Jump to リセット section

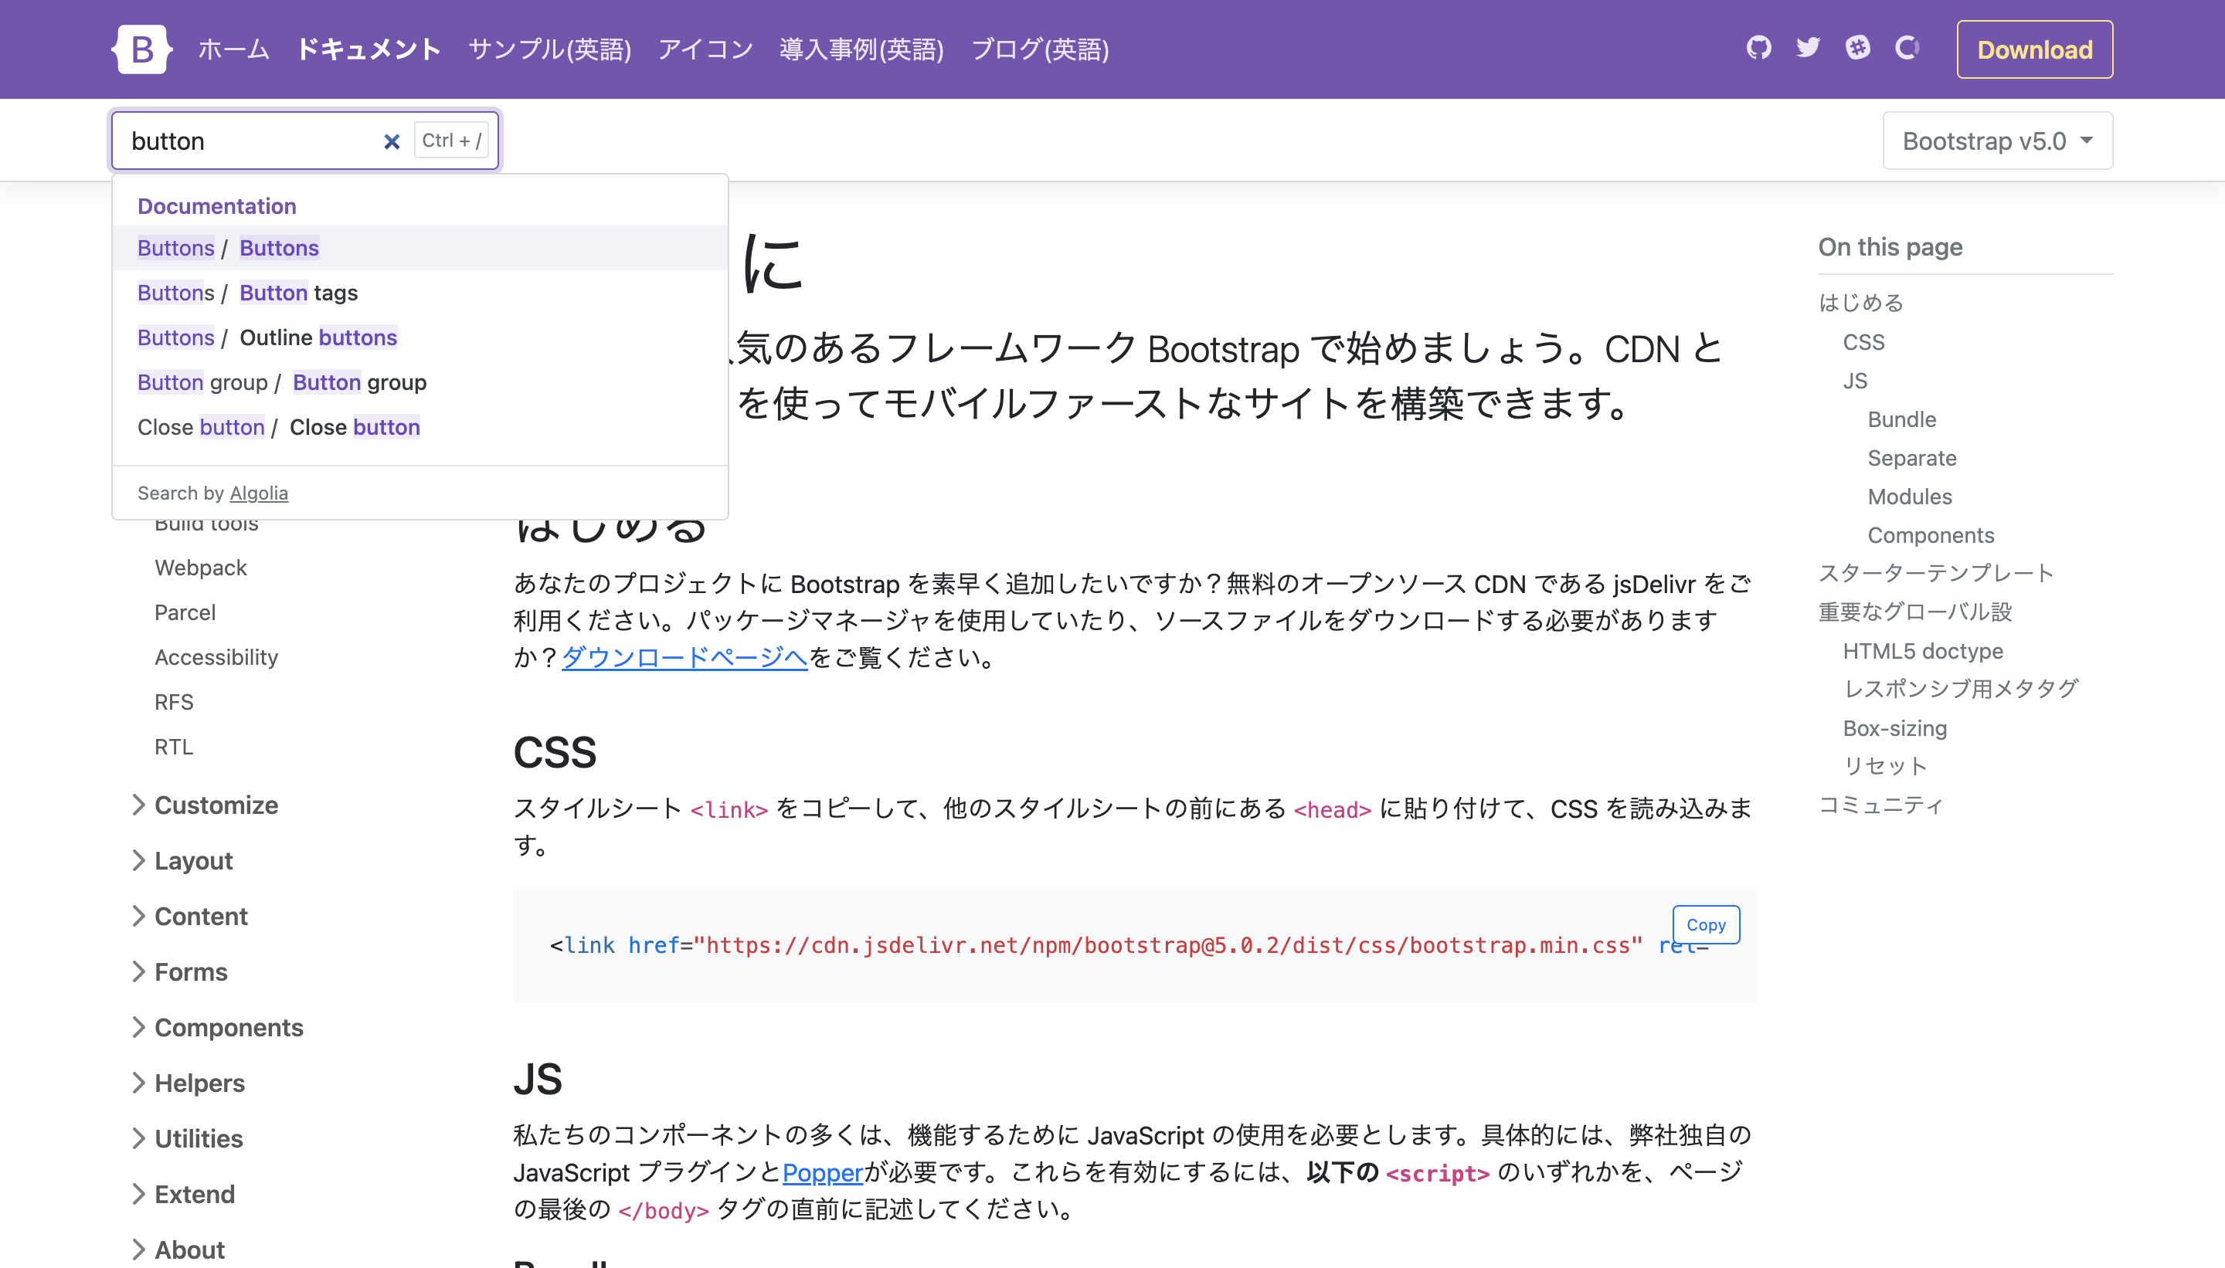[x=1885, y=765]
